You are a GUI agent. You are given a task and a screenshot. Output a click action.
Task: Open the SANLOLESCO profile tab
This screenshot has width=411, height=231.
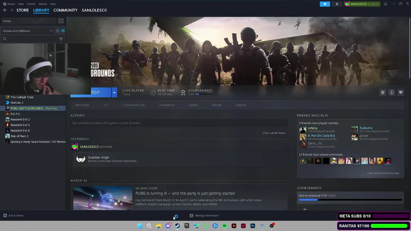tap(94, 10)
